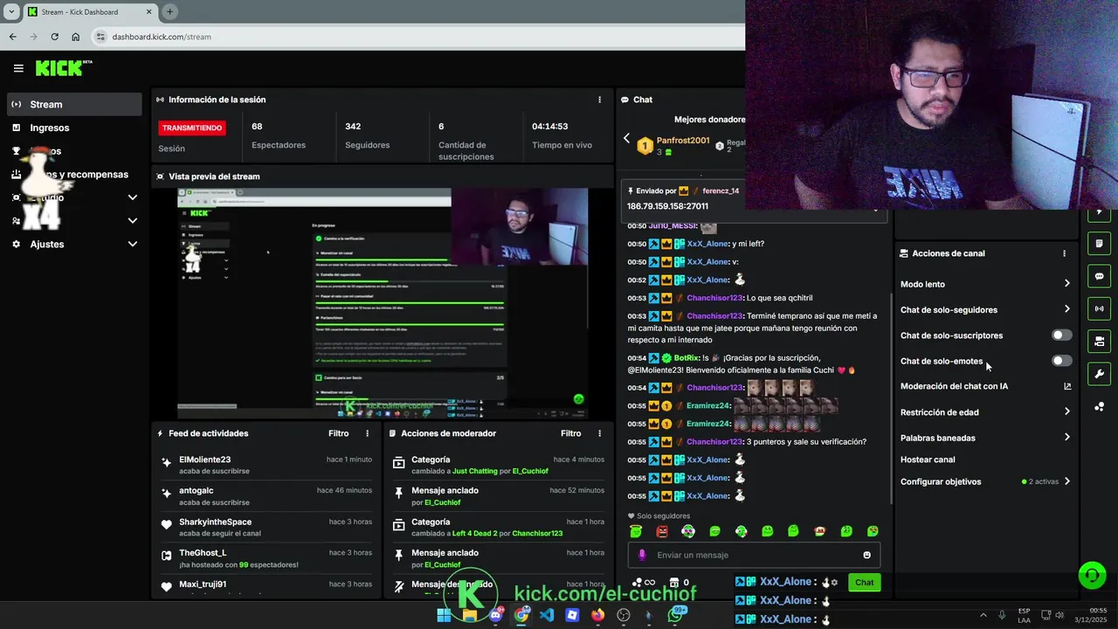Click the three-dots cluster icon in right sidebar
Viewport: 1118px width, 629px height.
pos(1099,406)
